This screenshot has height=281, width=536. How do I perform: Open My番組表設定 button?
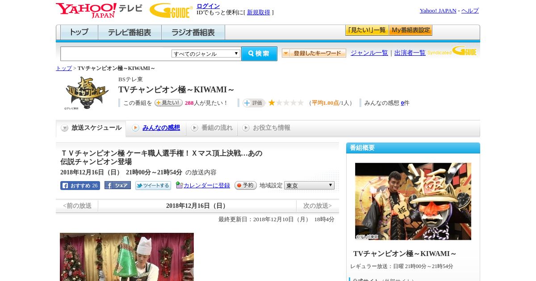tap(410, 30)
